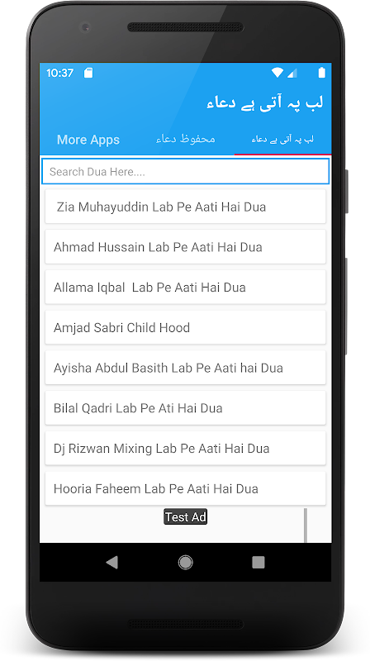This screenshot has height=661, width=370.
Task: Tap the cellular signal icon
Action: click(x=292, y=73)
